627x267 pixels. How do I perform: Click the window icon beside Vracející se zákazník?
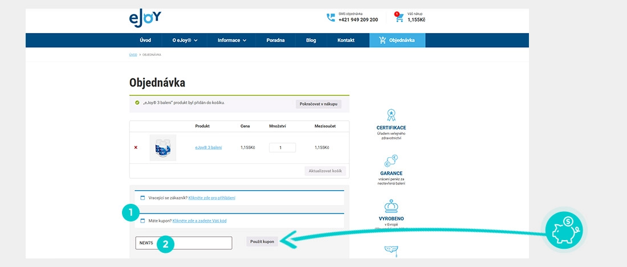click(x=142, y=198)
